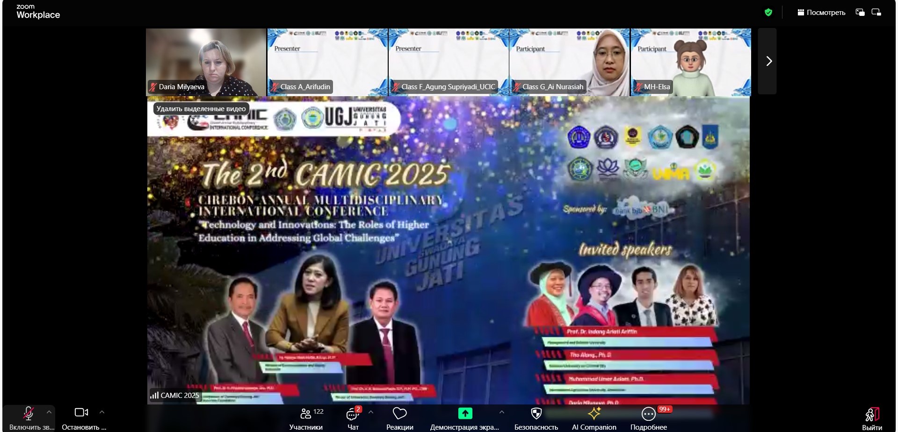Image resolution: width=898 pixels, height=432 pixels.
Task: Expand audio options arrow next to microphone
Action: point(49,412)
